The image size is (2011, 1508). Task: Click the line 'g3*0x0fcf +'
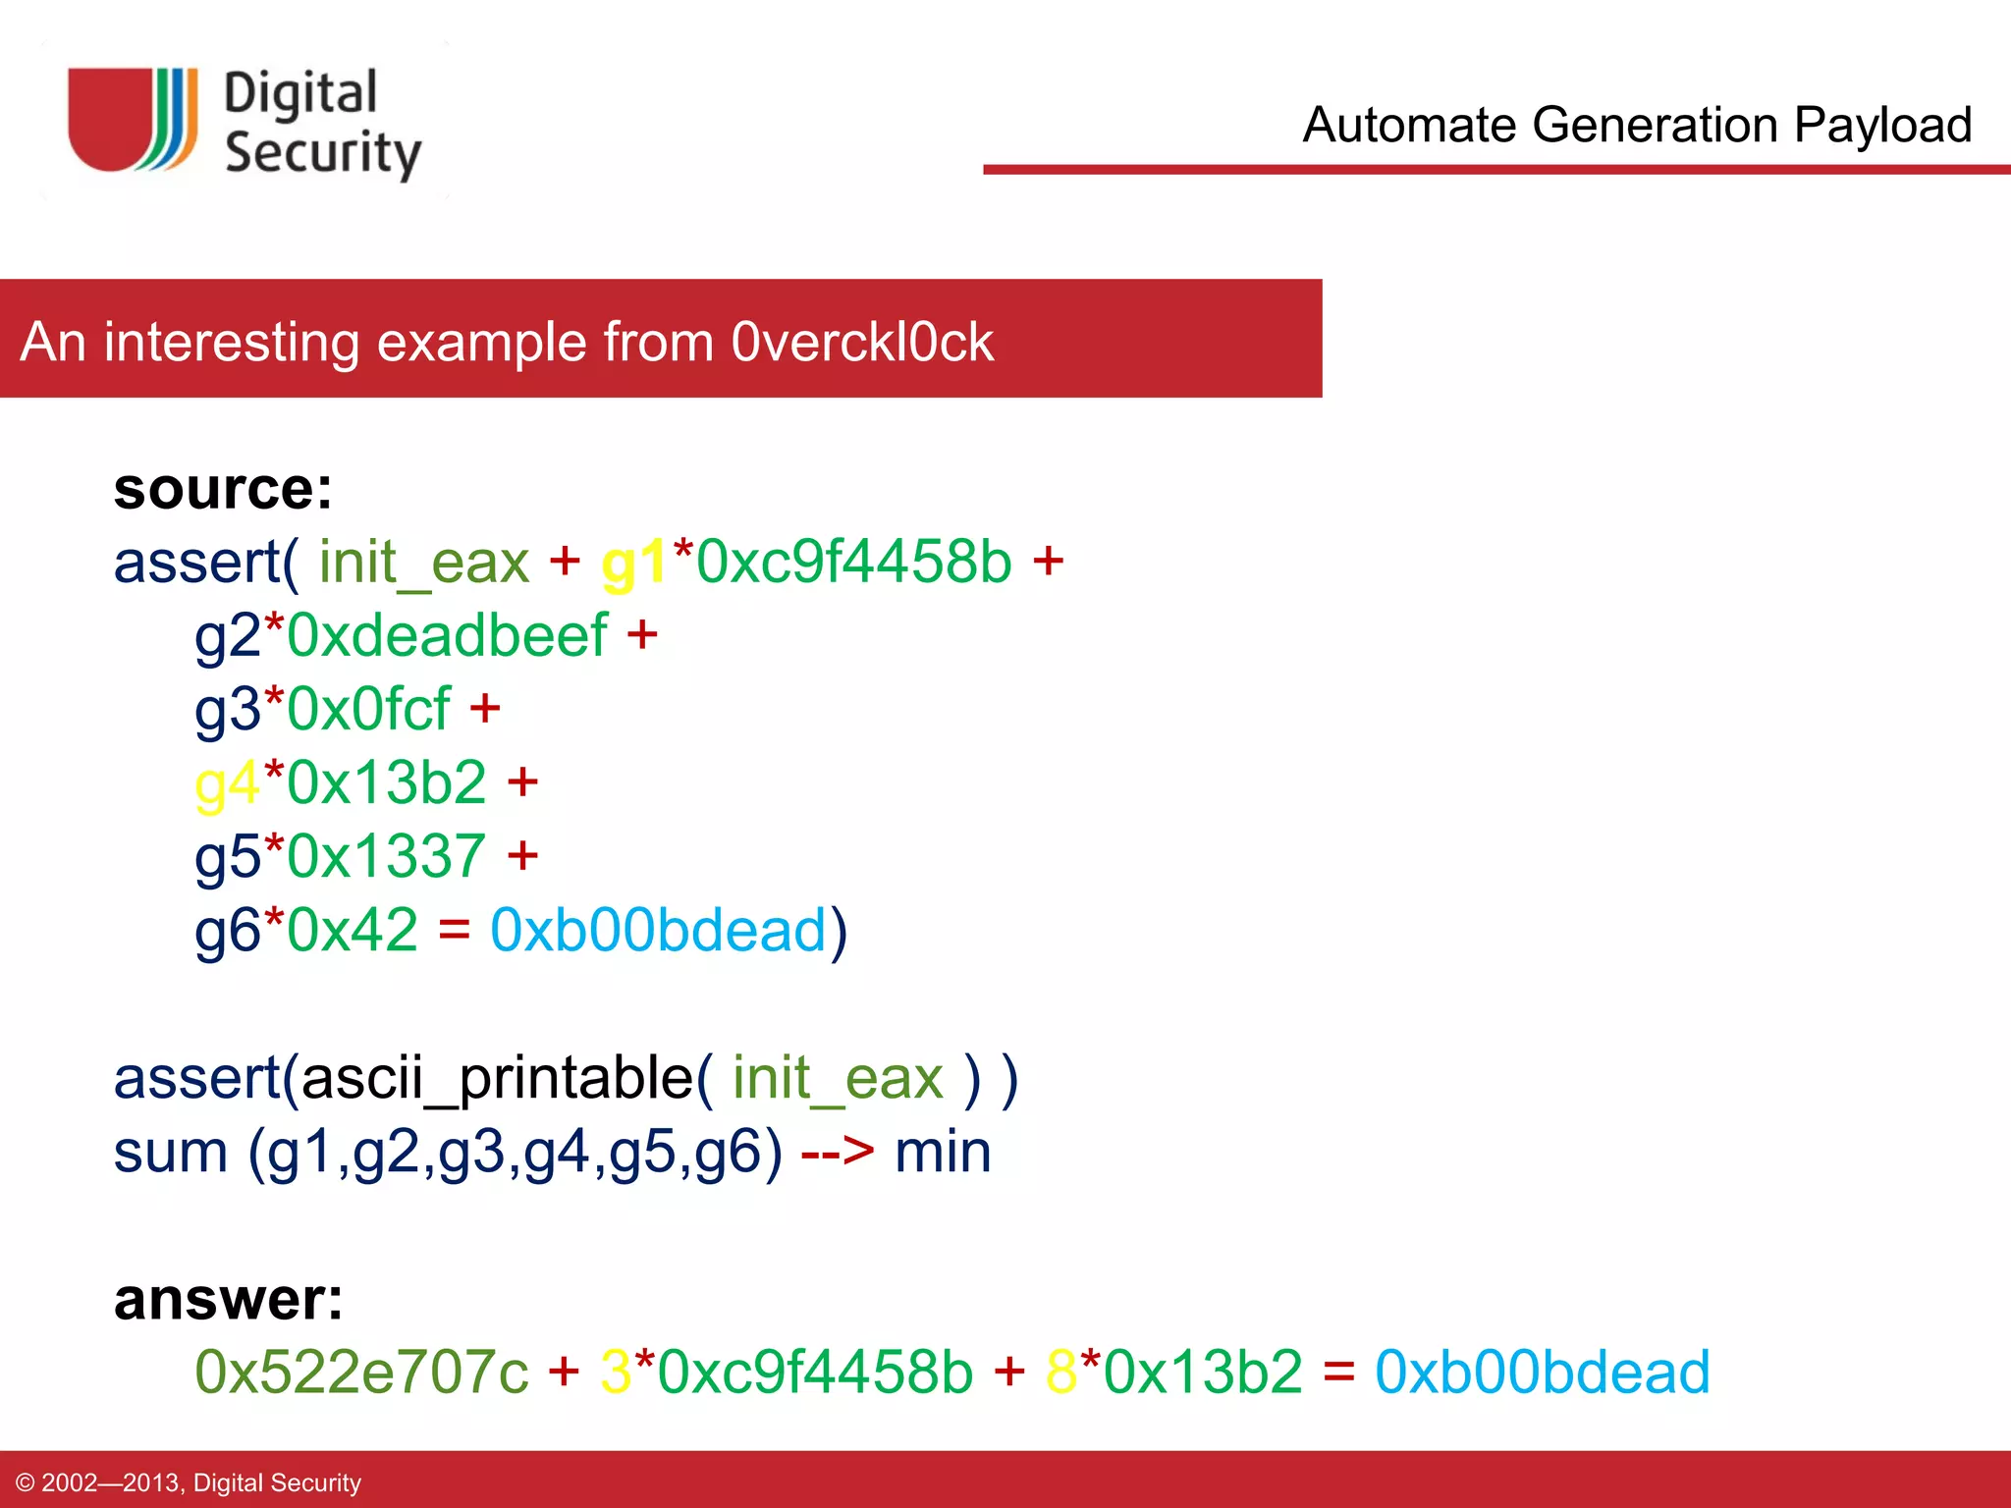pyautogui.click(x=348, y=710)
